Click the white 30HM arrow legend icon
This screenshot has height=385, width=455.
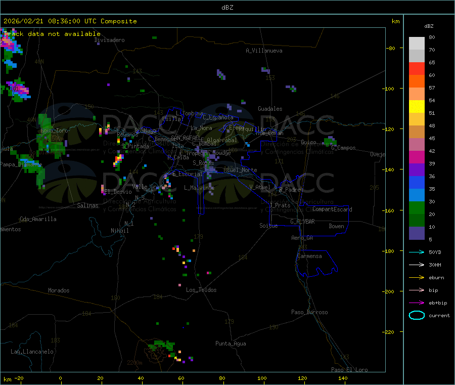click(x=417, y=265)
